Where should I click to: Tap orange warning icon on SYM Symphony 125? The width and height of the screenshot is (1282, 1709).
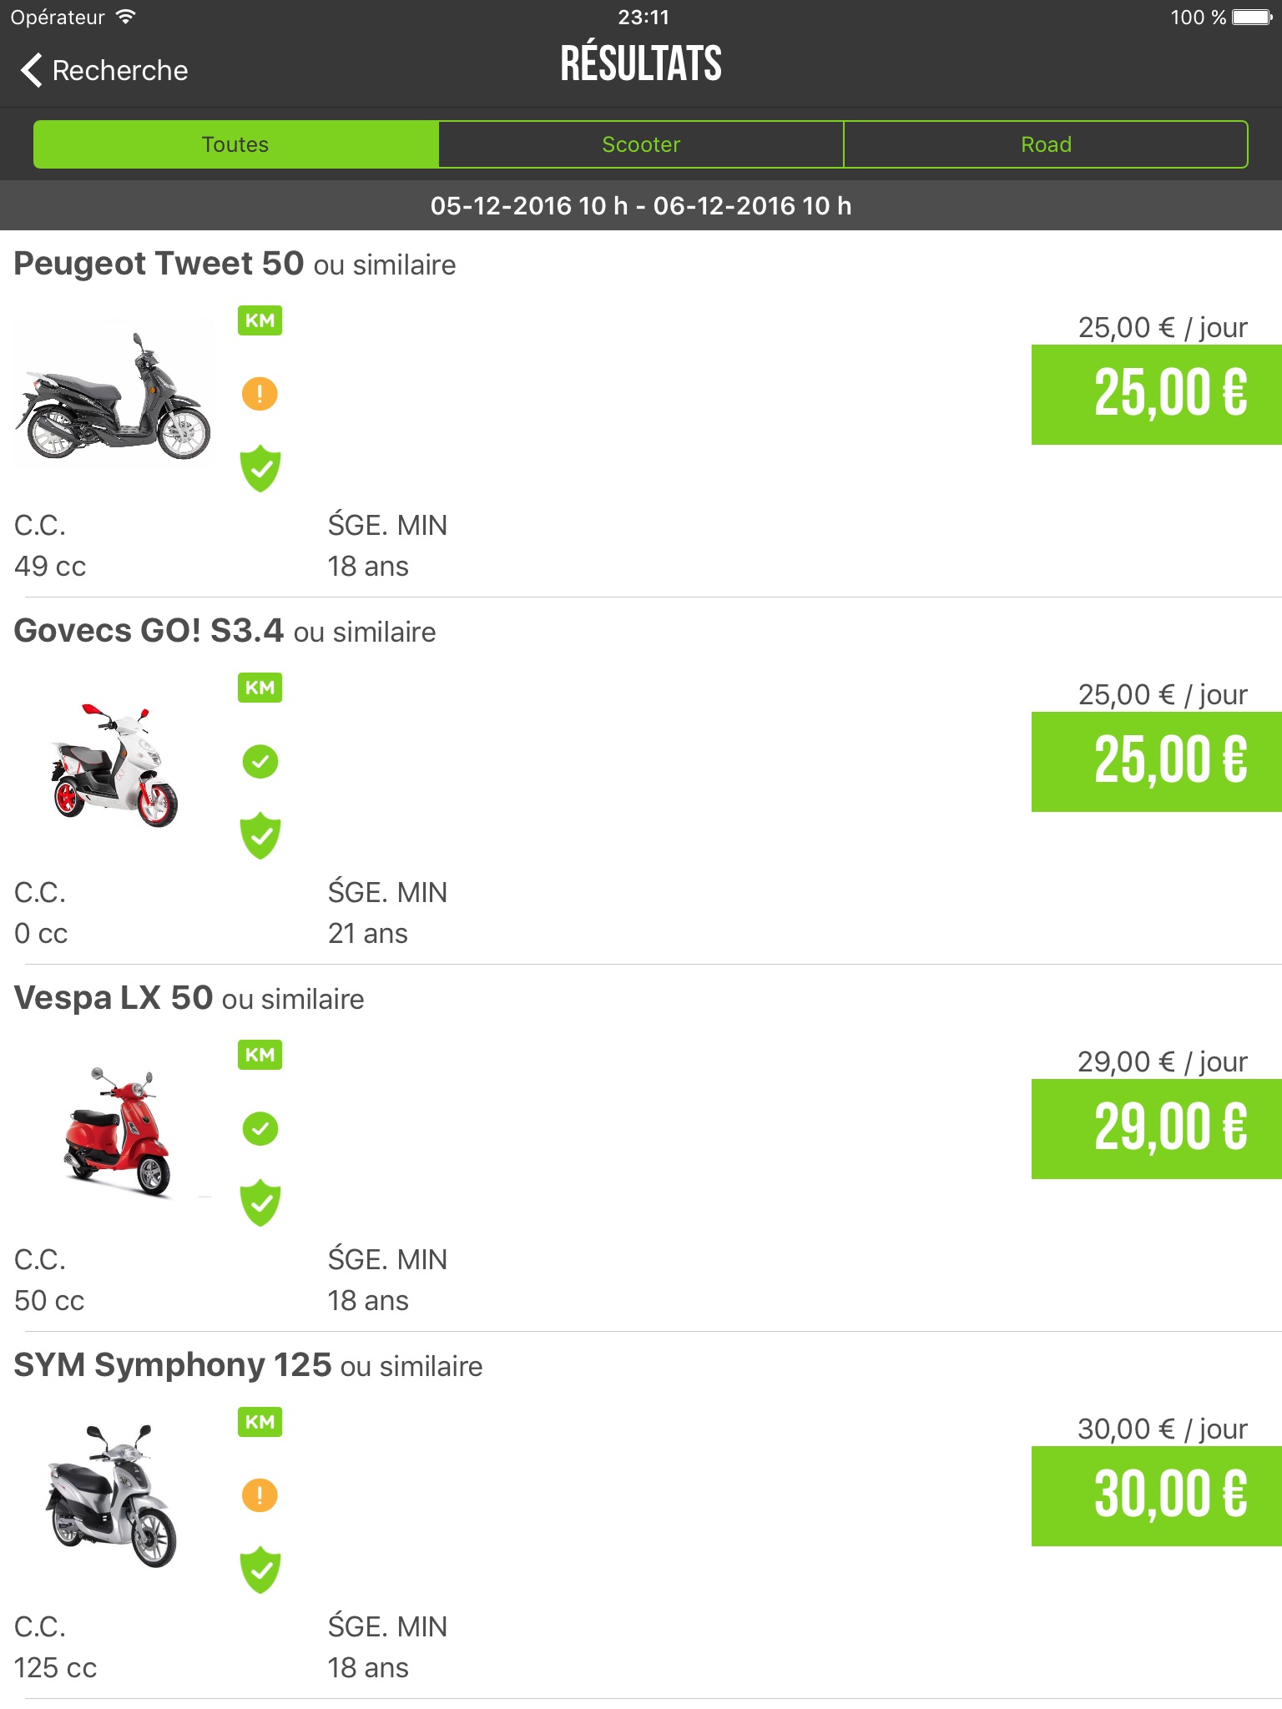coord(260,1495)
